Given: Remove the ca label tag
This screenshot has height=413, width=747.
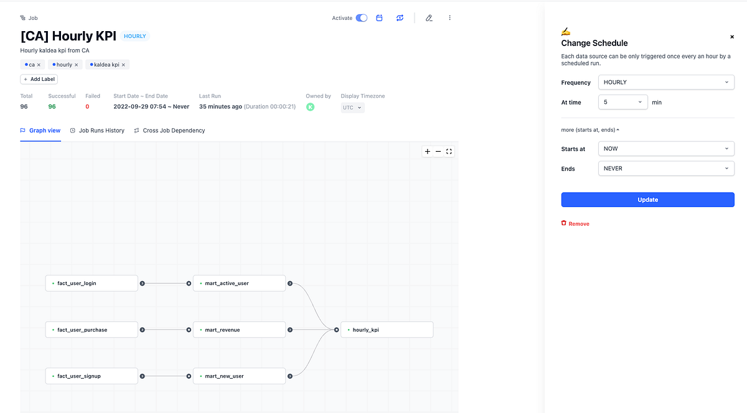Looking at the screenshot, I should (x=39, y=65).
